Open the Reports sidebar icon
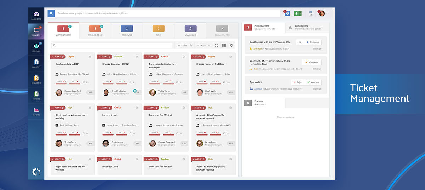 tap(36, 111)
